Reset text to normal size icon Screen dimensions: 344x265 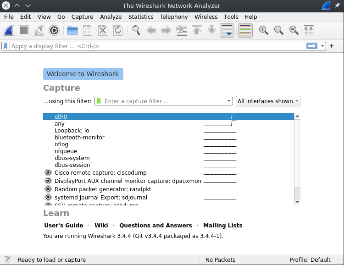coord(294,30)
